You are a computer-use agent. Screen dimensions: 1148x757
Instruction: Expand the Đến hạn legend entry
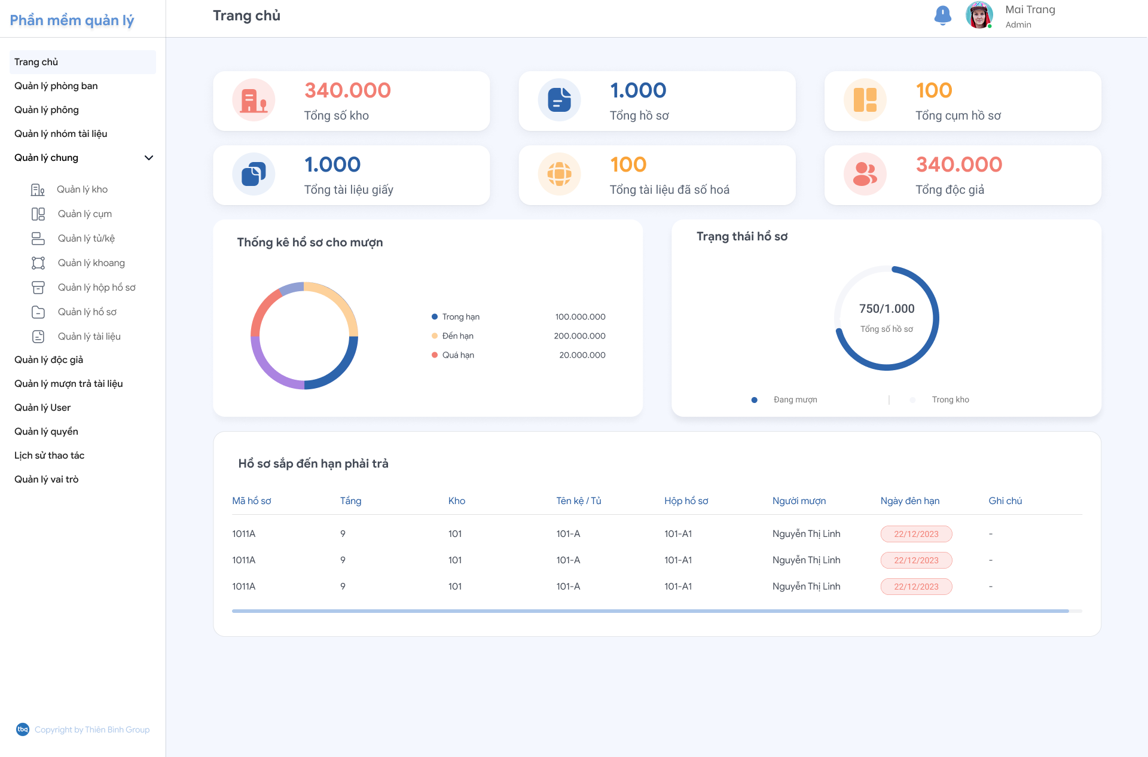click(457, 335)
